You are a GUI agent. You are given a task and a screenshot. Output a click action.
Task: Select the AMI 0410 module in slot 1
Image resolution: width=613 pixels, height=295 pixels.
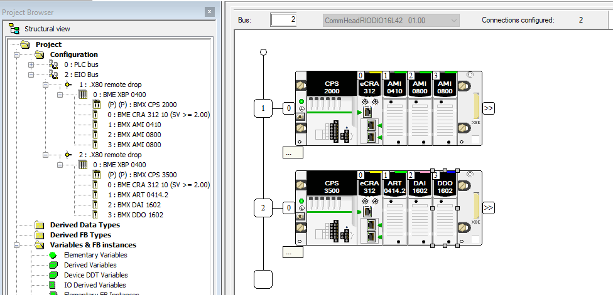pyautogui.click(x=394, y=108)
